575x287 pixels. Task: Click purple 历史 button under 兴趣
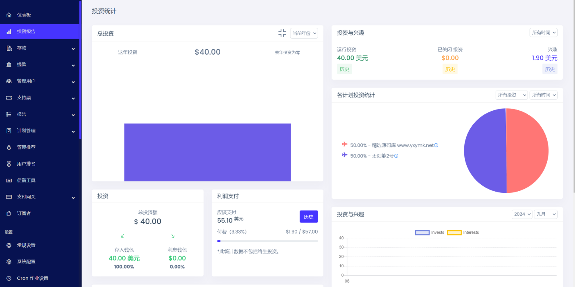click(x=550, y=69)
